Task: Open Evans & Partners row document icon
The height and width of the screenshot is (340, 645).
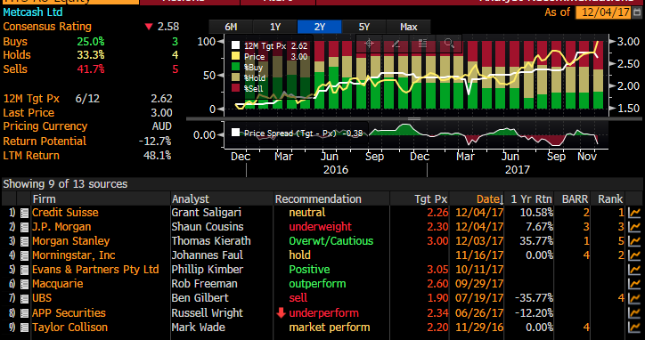Action: [x=24, y=270]
